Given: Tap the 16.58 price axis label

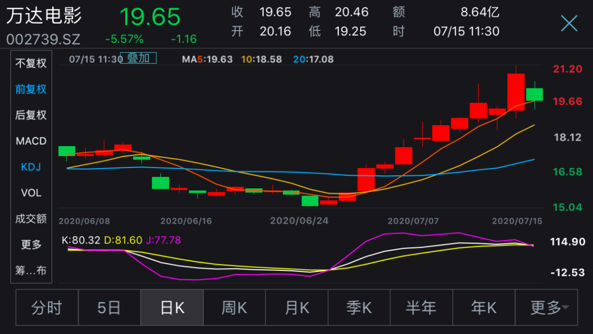Looking at the screenshot, I should pyautogui.click(x=567, y=172).
